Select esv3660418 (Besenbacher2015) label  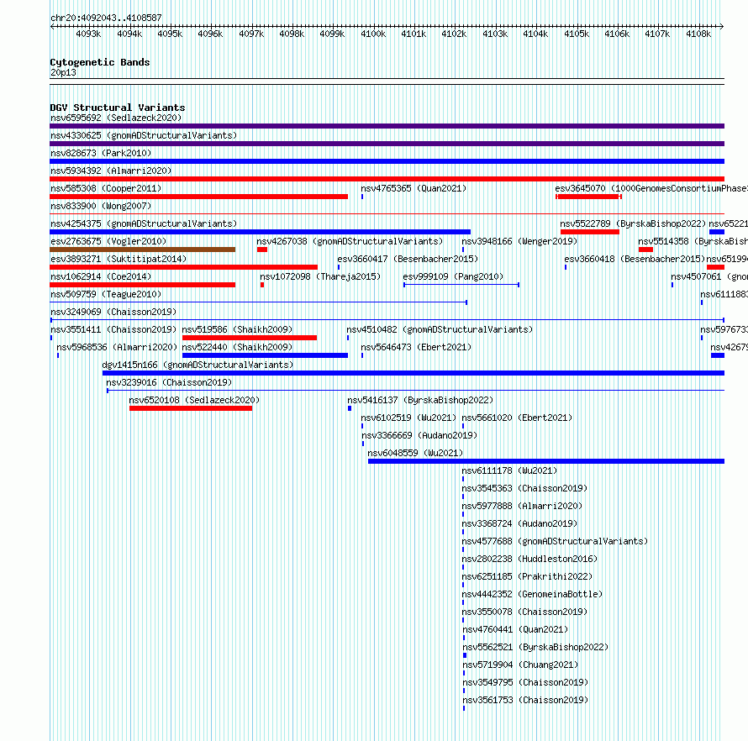[635, 259]
